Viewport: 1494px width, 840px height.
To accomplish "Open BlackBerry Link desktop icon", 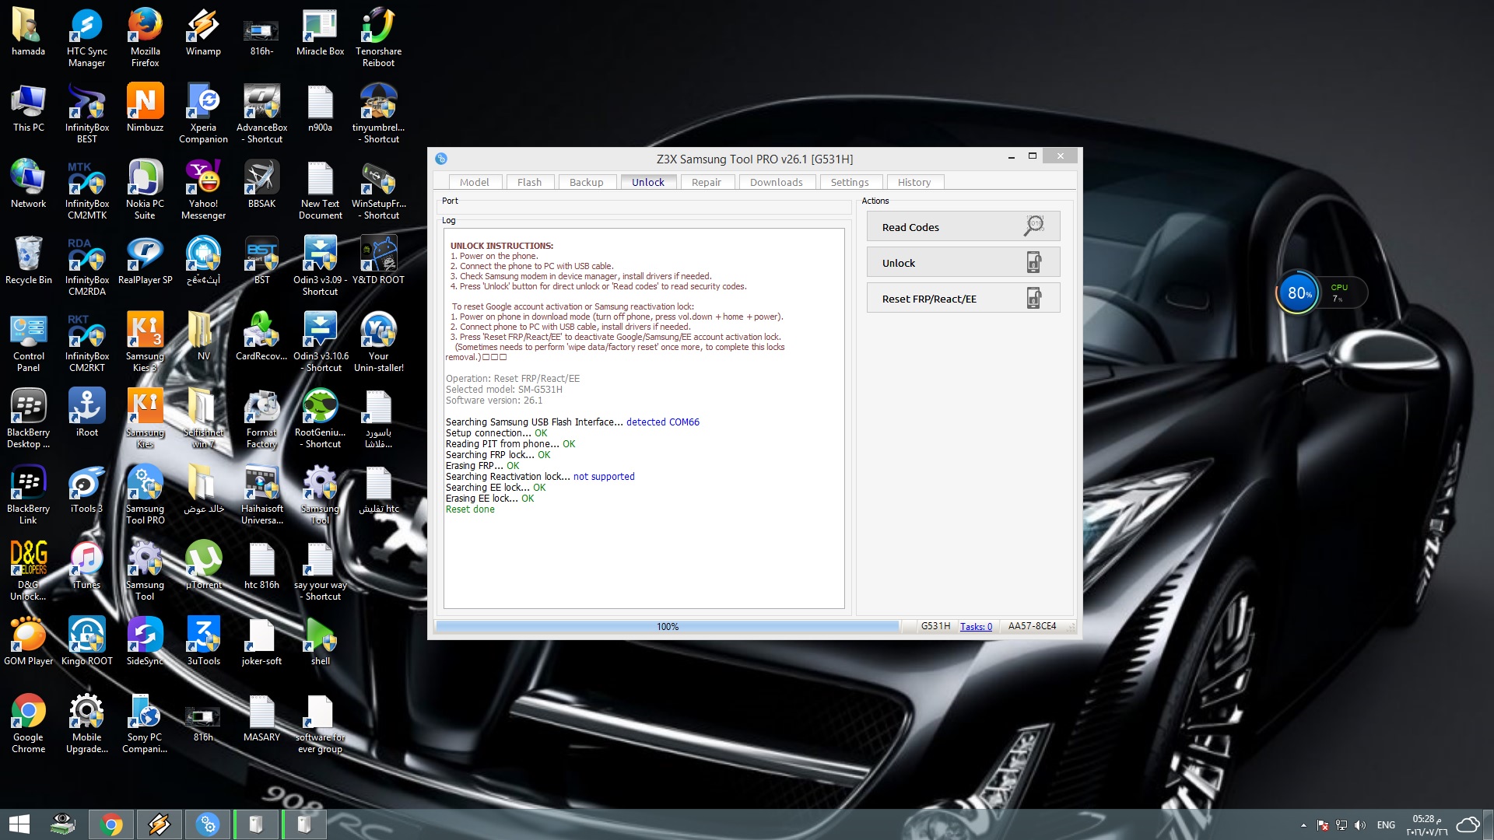I will [x=28, y=495].
